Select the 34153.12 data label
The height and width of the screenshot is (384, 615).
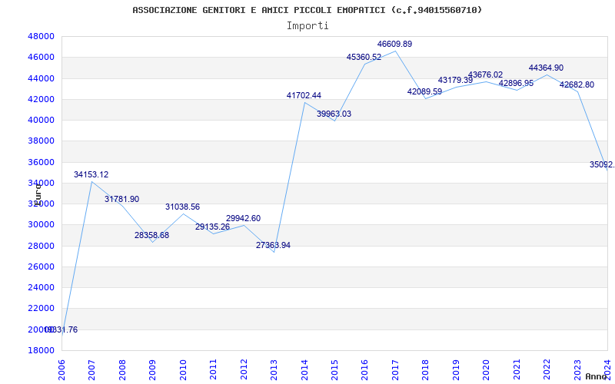tap(91, 175)
